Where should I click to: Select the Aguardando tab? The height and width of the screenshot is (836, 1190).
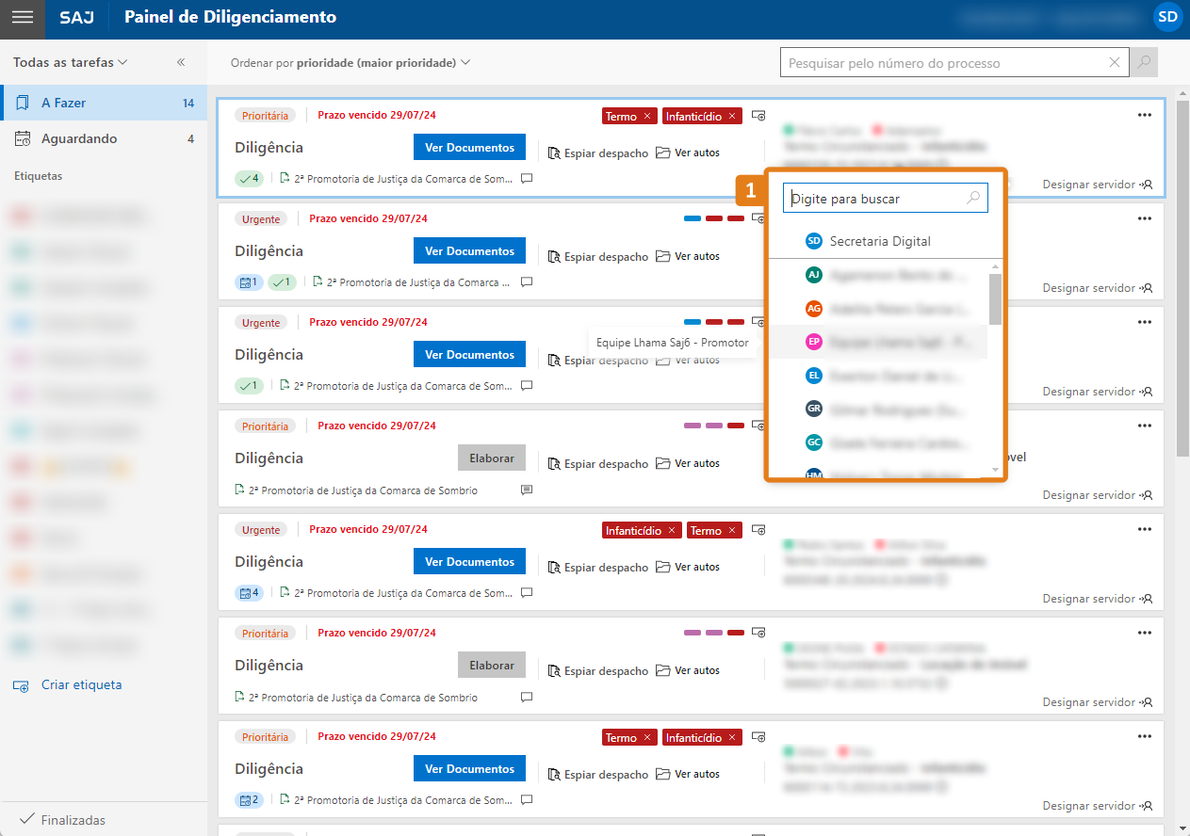[104, 138]
